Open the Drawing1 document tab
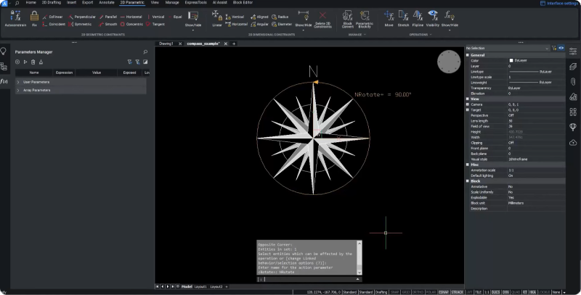Viewport: 581px width, 295px height. (166, 43)
